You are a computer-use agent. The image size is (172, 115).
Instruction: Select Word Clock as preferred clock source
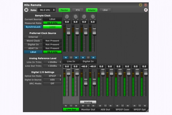(33, 41)
